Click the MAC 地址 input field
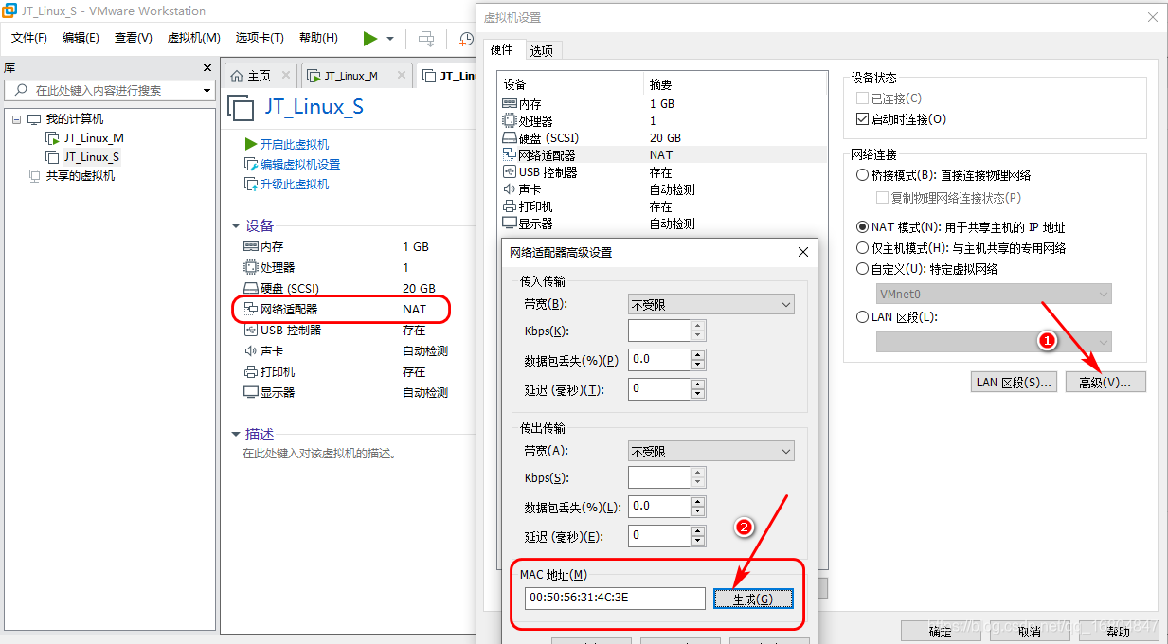This screenshot has height=644, width=1168. tap(615, 599)
